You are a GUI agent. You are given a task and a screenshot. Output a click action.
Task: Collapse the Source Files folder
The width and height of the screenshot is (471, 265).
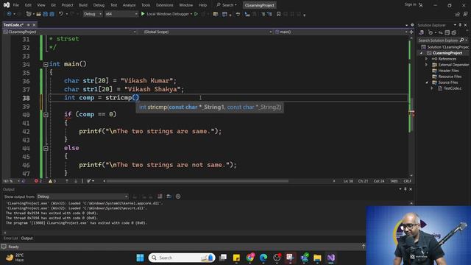point(427,82)
